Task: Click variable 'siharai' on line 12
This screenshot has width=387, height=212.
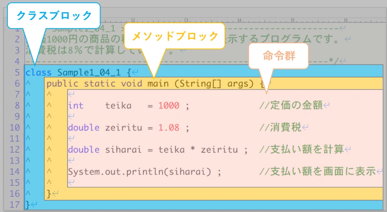Action: 124,149
